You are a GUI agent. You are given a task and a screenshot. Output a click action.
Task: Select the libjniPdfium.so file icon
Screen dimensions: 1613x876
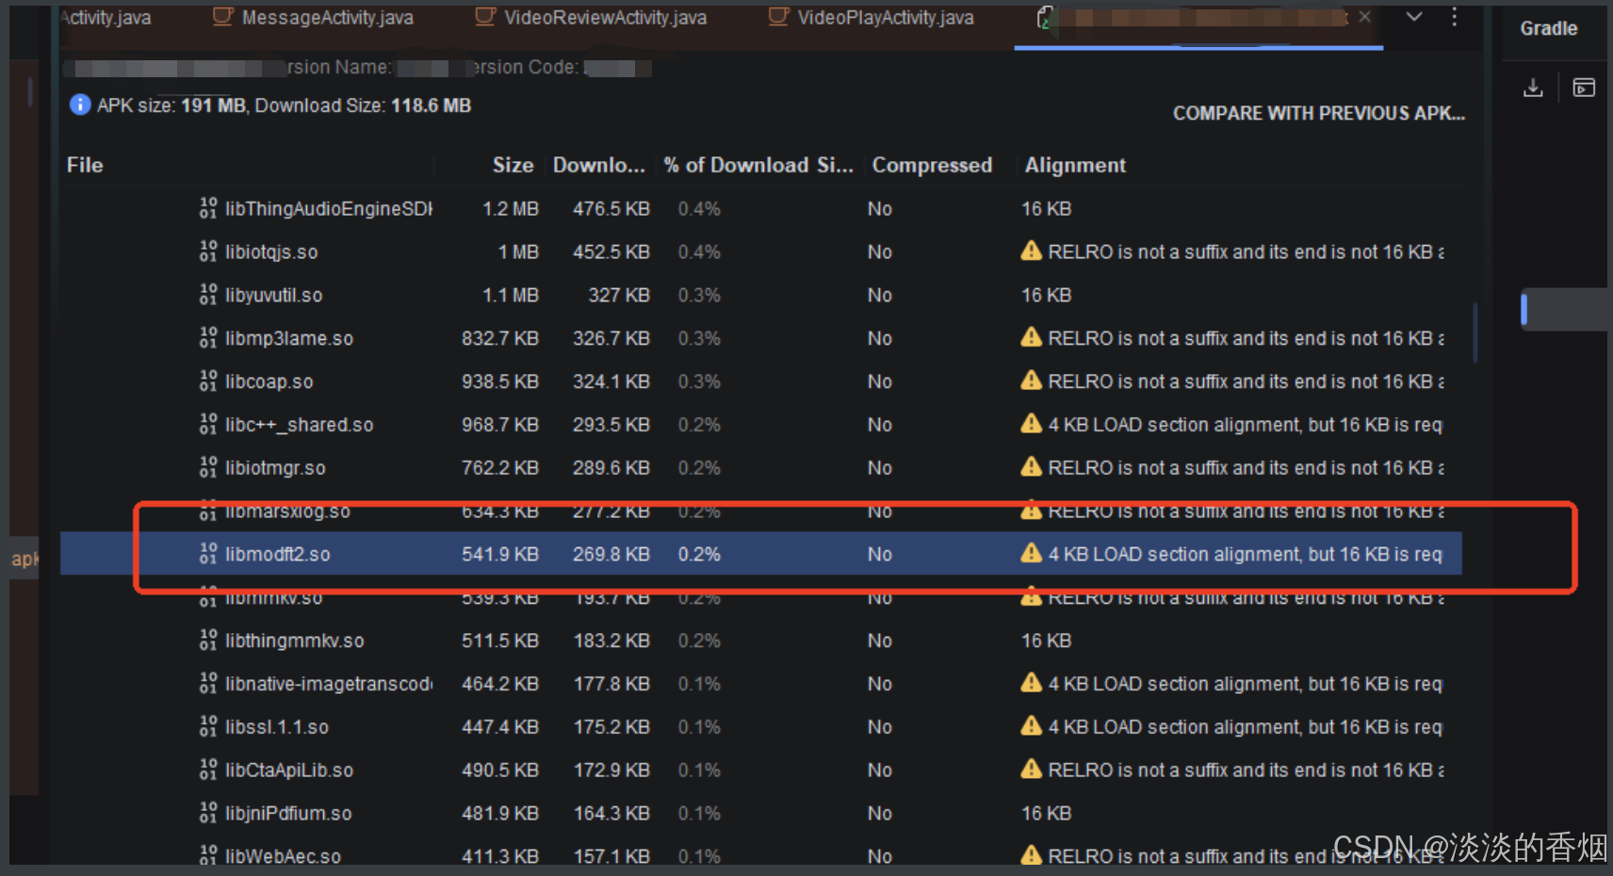pyautogui.click(x=208, y=813)
